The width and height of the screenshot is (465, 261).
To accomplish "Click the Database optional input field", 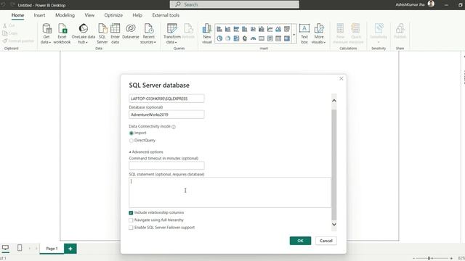I will [166, 115].
